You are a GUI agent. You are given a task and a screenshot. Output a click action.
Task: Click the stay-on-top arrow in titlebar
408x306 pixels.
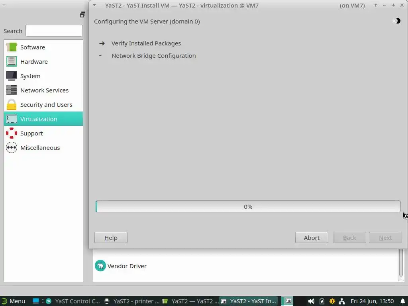pyautogui.click(x=375, y=5)
